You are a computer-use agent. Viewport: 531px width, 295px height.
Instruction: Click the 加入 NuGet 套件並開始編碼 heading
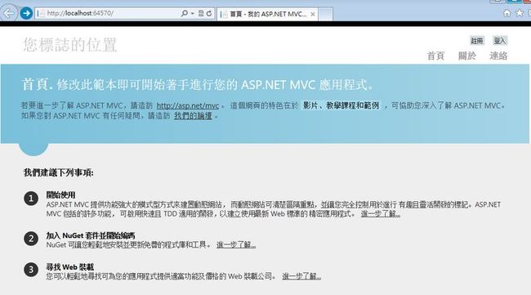(91, 235)
